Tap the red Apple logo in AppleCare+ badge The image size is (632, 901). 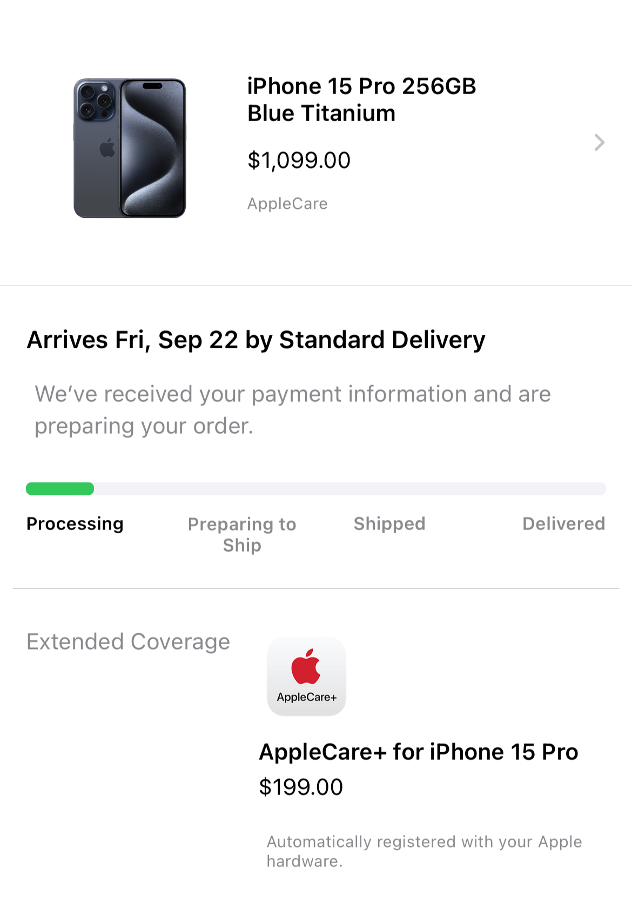coord(306,666)
